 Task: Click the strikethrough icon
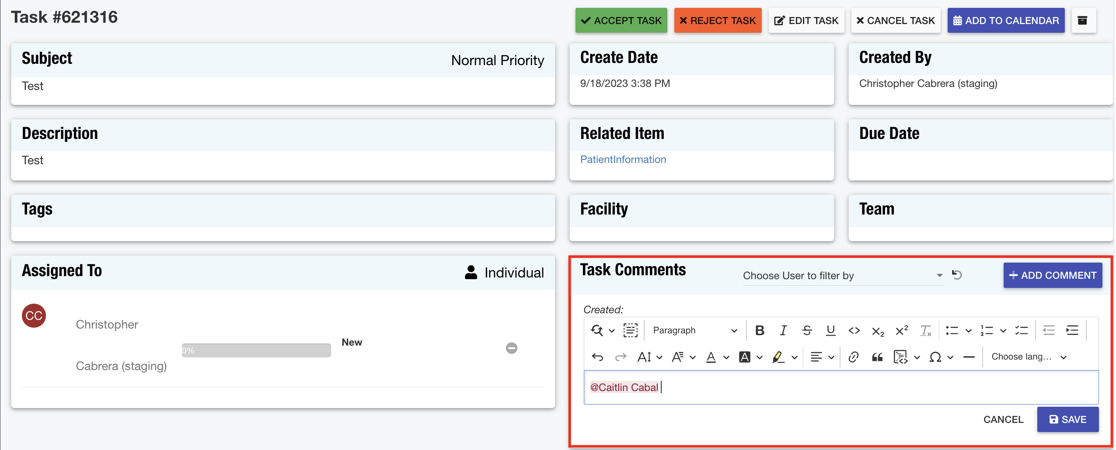click(x=807, y=330)
